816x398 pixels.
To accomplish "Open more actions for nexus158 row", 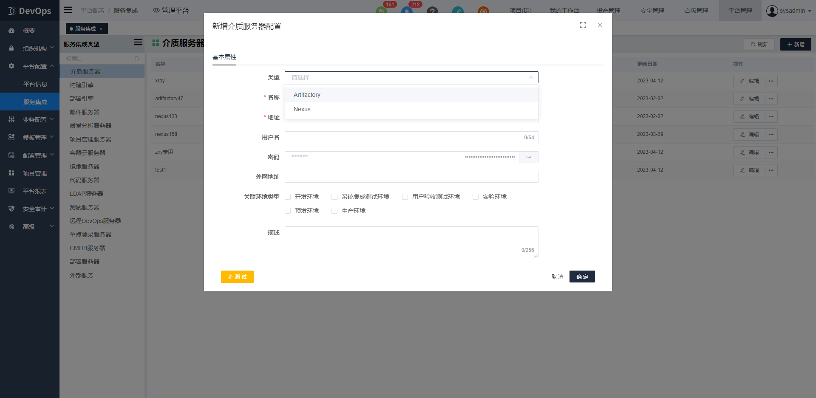I will click(771, 134).
